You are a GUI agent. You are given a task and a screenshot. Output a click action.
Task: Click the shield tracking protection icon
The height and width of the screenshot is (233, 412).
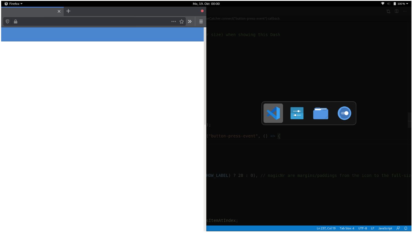[x=7, y=21]
